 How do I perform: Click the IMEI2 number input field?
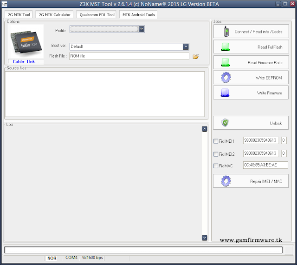(261, 153)
